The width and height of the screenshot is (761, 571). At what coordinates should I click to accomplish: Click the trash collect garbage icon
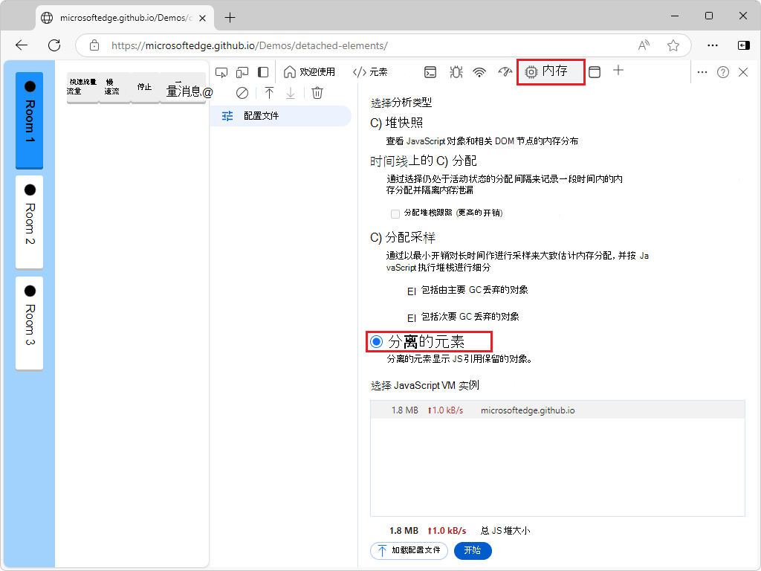pyautogui.click(x=317, y=93)
